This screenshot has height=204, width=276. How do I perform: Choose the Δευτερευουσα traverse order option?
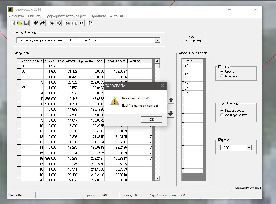222,115
